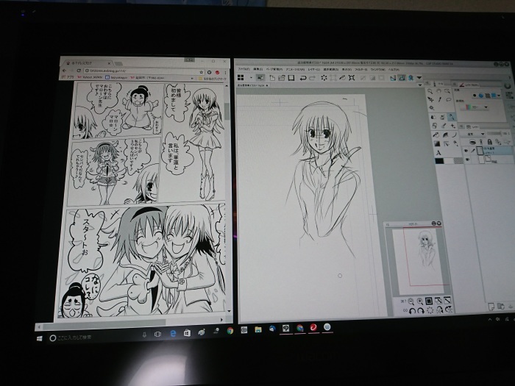Viewport: 515px width, 386px height.
Task: Click Navigator rotate right icon
Action: click(421, 310)
